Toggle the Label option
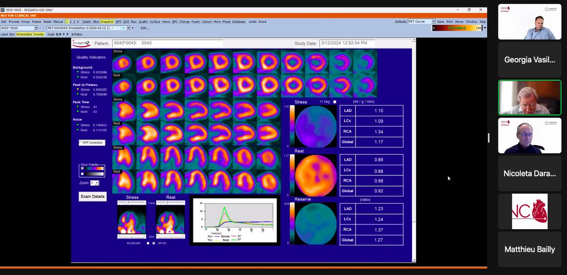This screenshot has height=275, width=567. click(5, 34)
